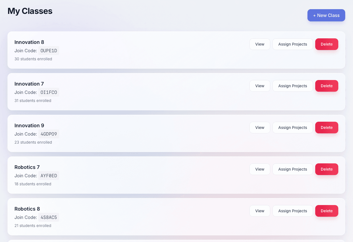
Task: Select join code 4GDPO9 for Innovation 9
Action: pyautogui.click(x=49, y=134)
